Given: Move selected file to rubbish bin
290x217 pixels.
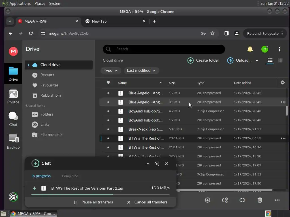Looking at the screenshot, I should pos(260,200).
